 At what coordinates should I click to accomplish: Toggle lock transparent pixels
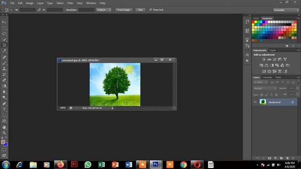coord(261,95)
